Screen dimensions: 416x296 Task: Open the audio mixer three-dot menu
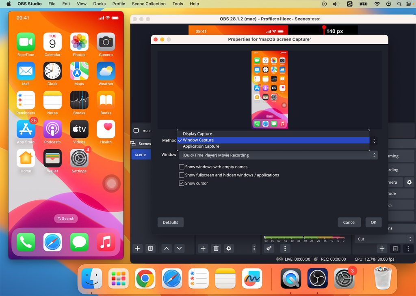pyautogui.click(x=285, y=248)
